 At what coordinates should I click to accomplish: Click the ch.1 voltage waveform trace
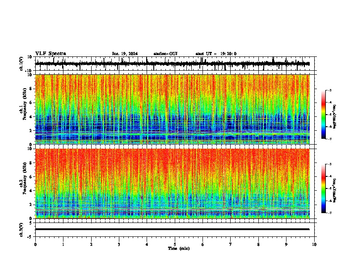pos(173,64)
